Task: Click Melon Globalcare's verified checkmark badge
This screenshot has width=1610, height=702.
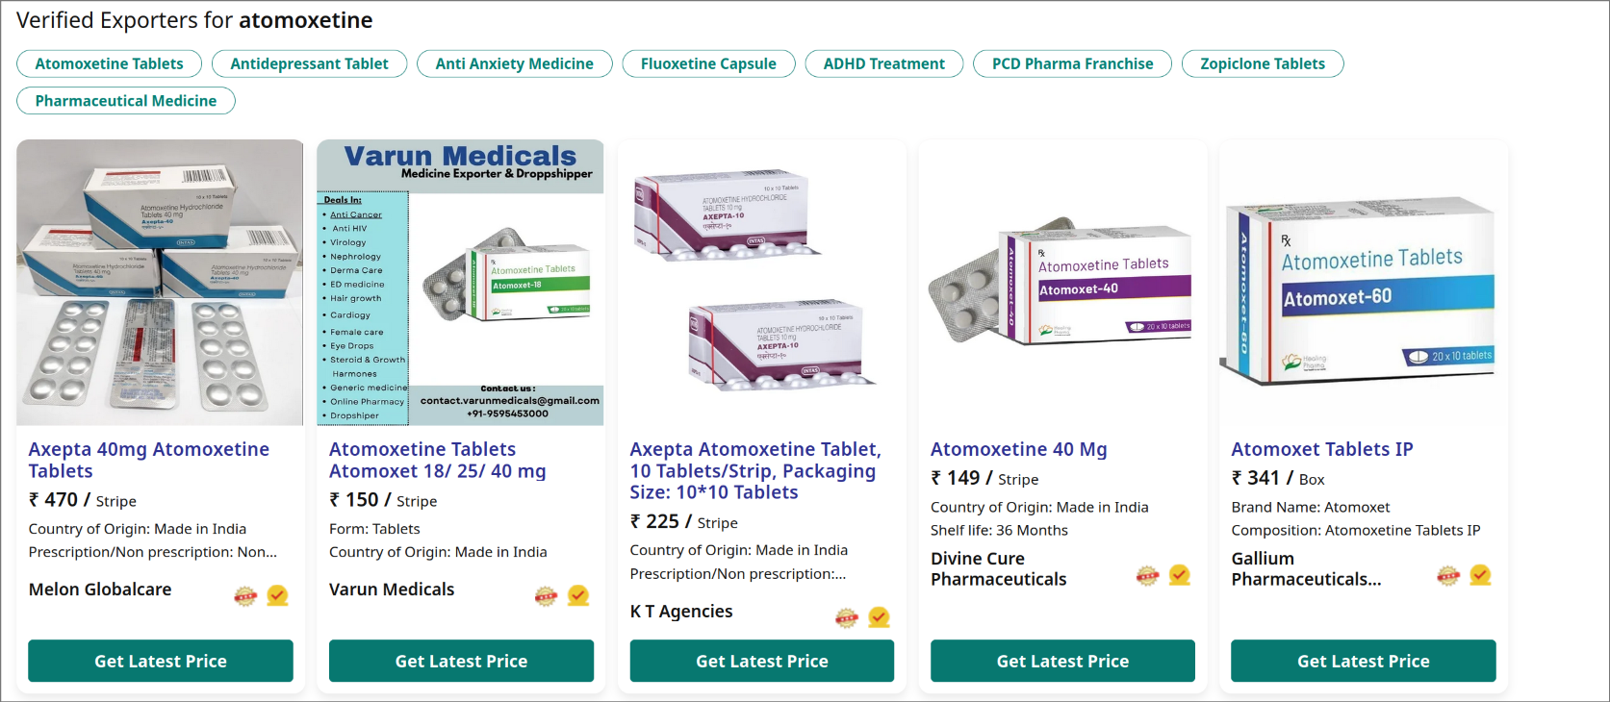Action: 277,596
